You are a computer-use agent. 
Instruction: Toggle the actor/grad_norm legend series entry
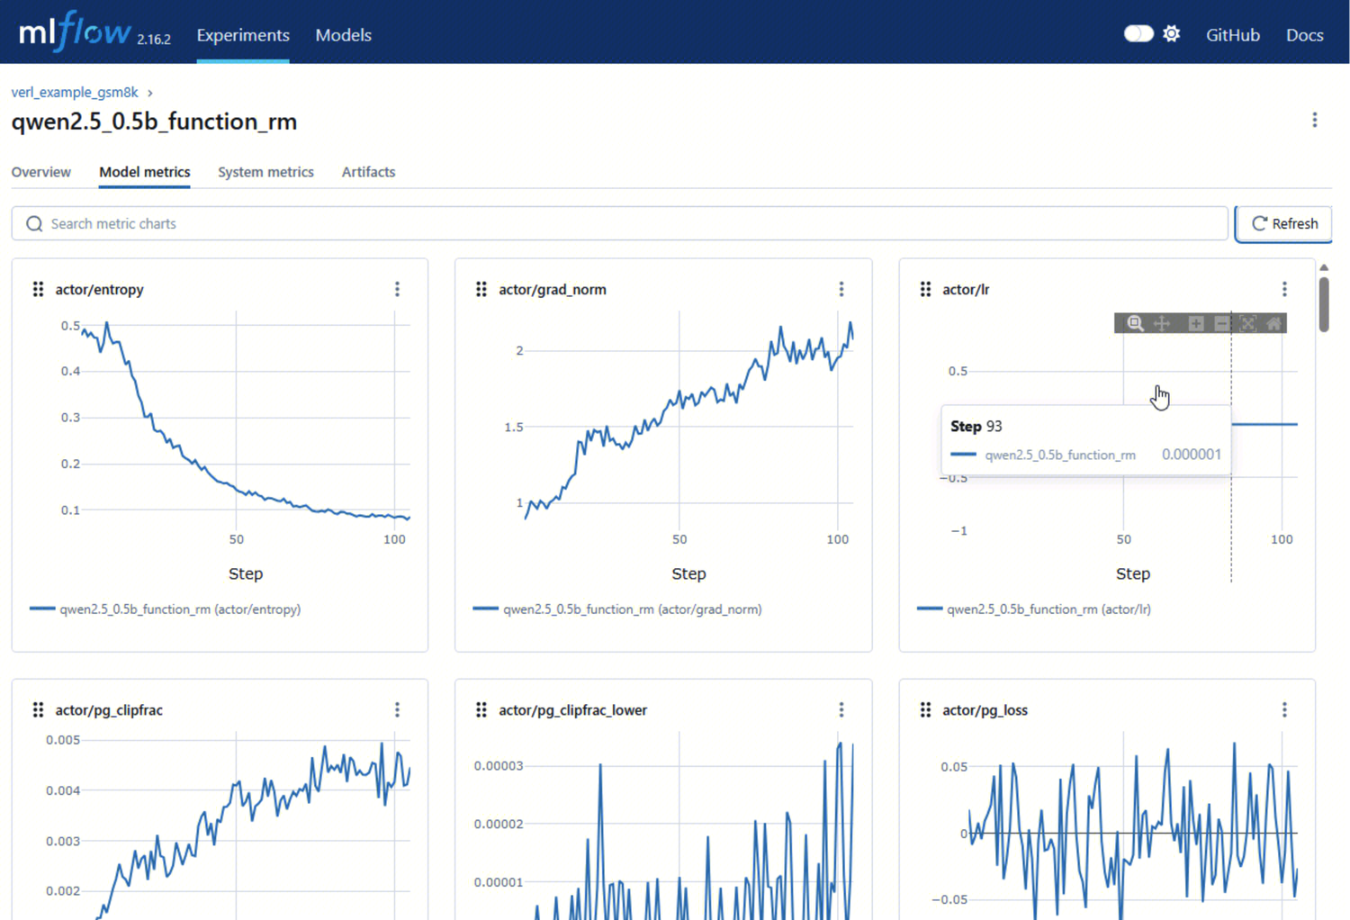[x=618, y=609]
